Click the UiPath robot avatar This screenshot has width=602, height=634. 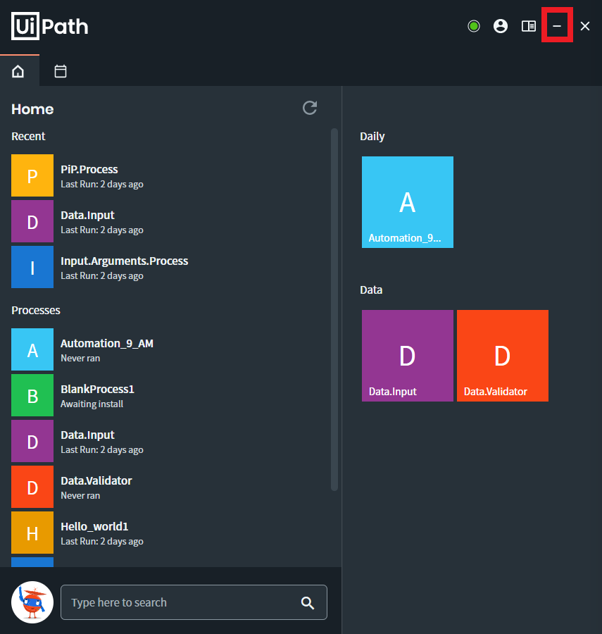32,602
